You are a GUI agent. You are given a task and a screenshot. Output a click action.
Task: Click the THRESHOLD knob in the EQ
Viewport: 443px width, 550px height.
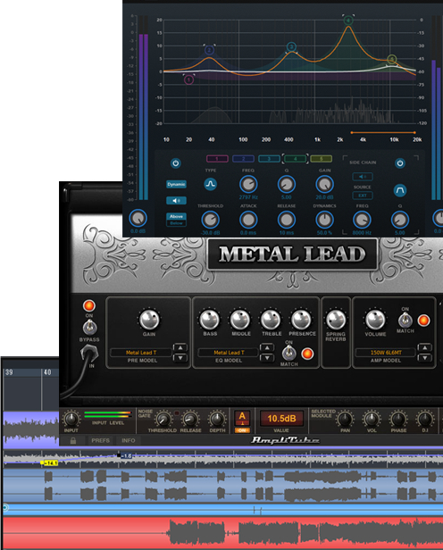[210, 220]
